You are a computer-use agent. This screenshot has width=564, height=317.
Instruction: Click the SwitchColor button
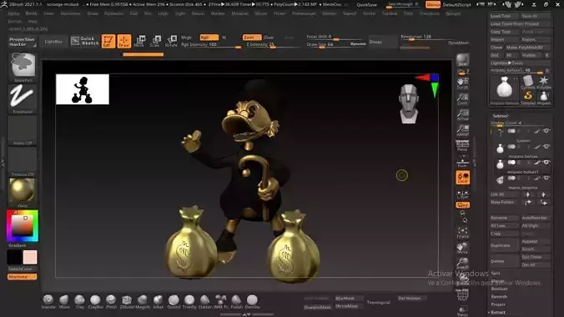23,269
